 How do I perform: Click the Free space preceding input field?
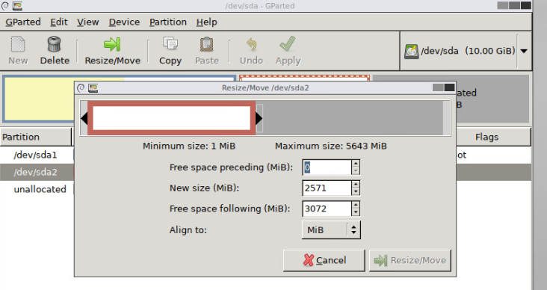point(327,167)
